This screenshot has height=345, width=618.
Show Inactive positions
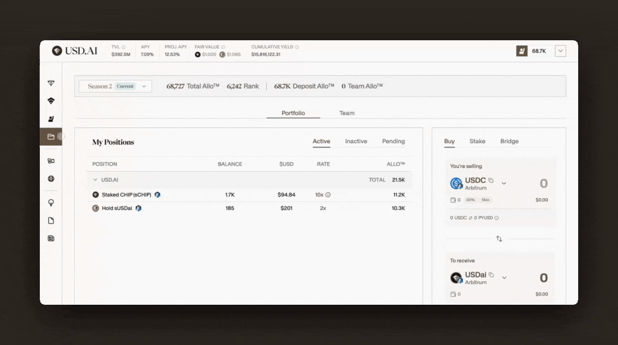(356, 141)
